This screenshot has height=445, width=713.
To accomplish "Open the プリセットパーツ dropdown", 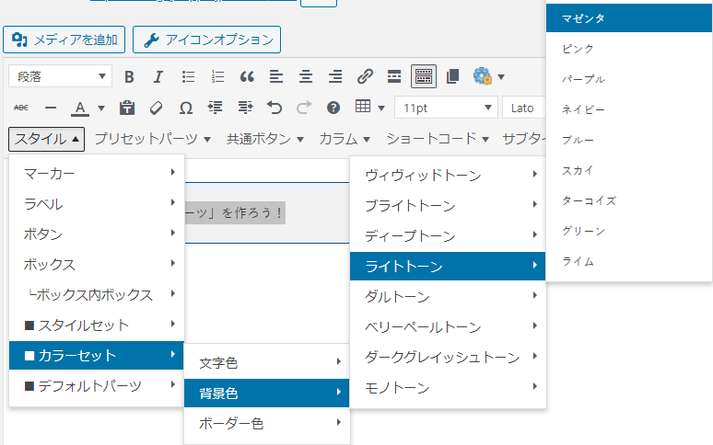I will point(152,139).
